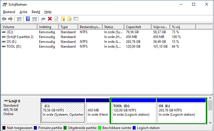
Task: Sort by the Capaciteit column header
Action: (138, 27)
